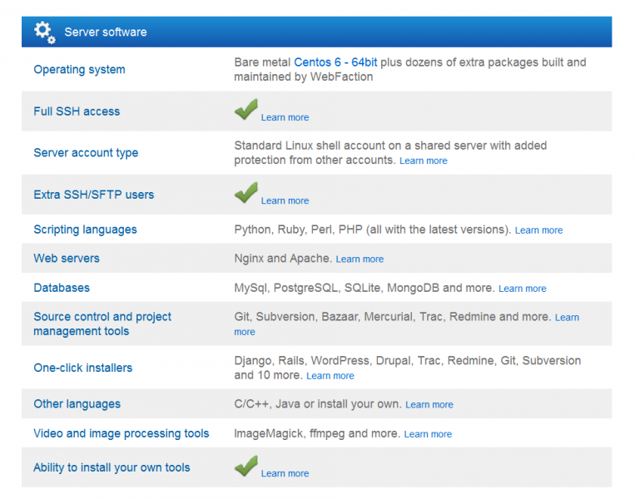The height and width of the screenshot is (499, 635).
Task: Click Ability to install your own tools label
Action: click(112, 467)
